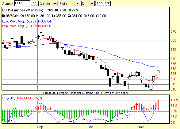Open the TOOLS dropdown menu

tap(103, 3)
